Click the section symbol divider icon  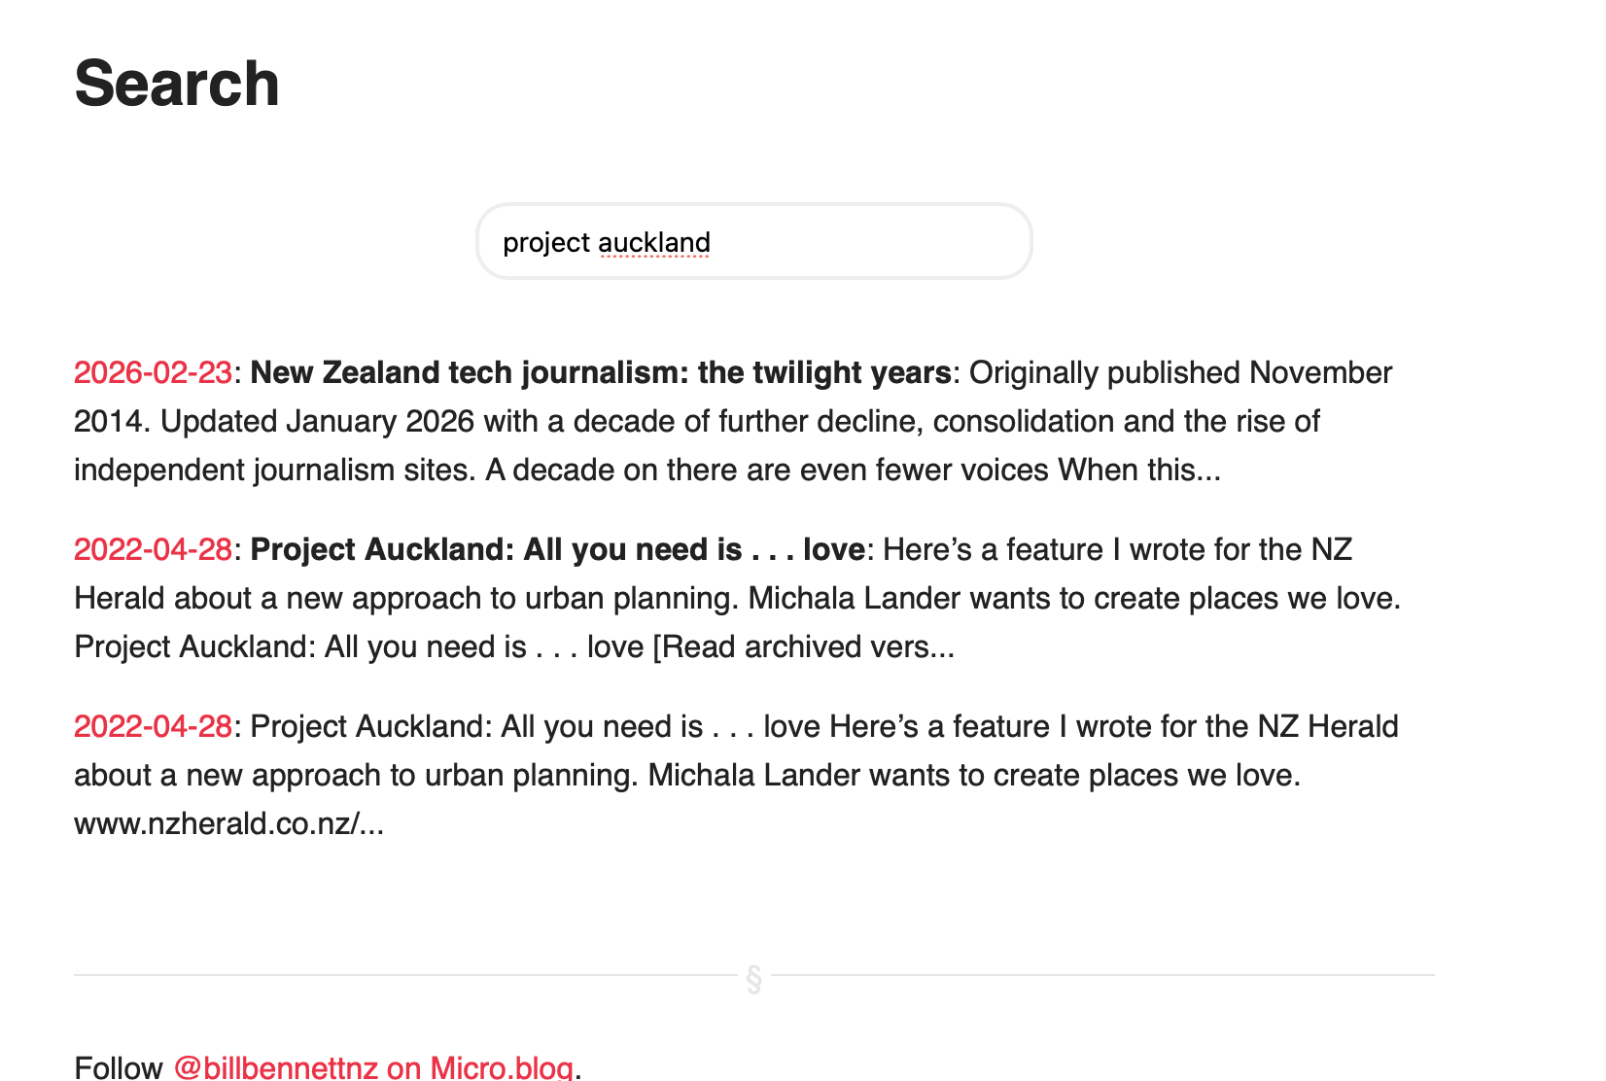click(753, 979)
